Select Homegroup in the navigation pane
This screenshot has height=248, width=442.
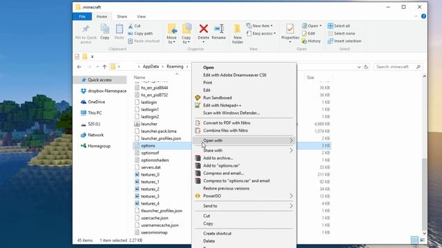(x=99, y=146)
